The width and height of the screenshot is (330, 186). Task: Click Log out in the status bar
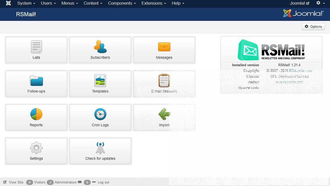pyautogui.click(x=103, y=182)
